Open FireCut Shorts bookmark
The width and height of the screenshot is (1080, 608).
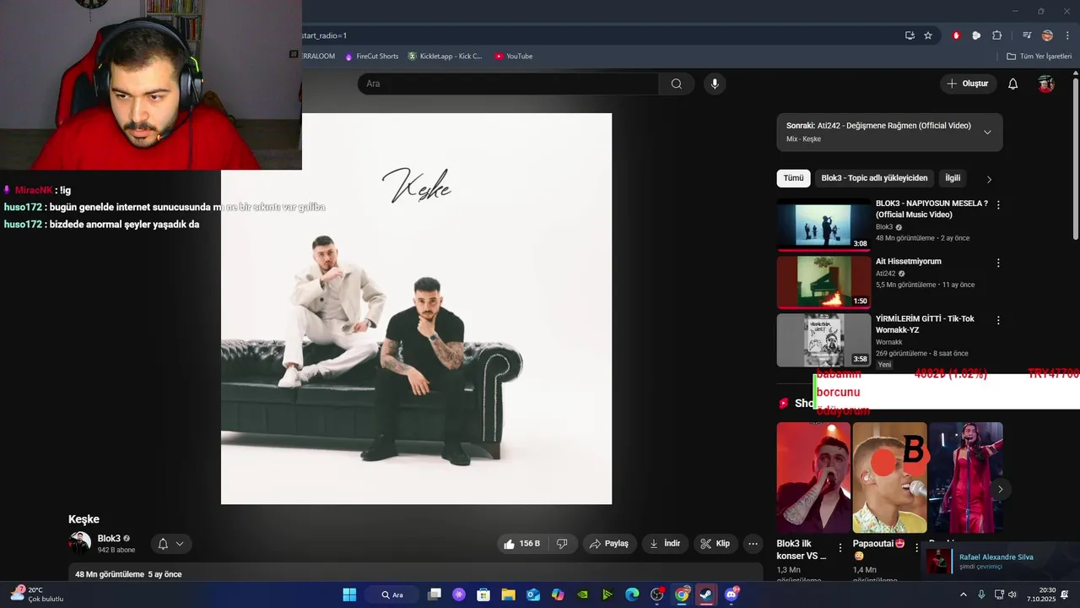tap(371, 57)
